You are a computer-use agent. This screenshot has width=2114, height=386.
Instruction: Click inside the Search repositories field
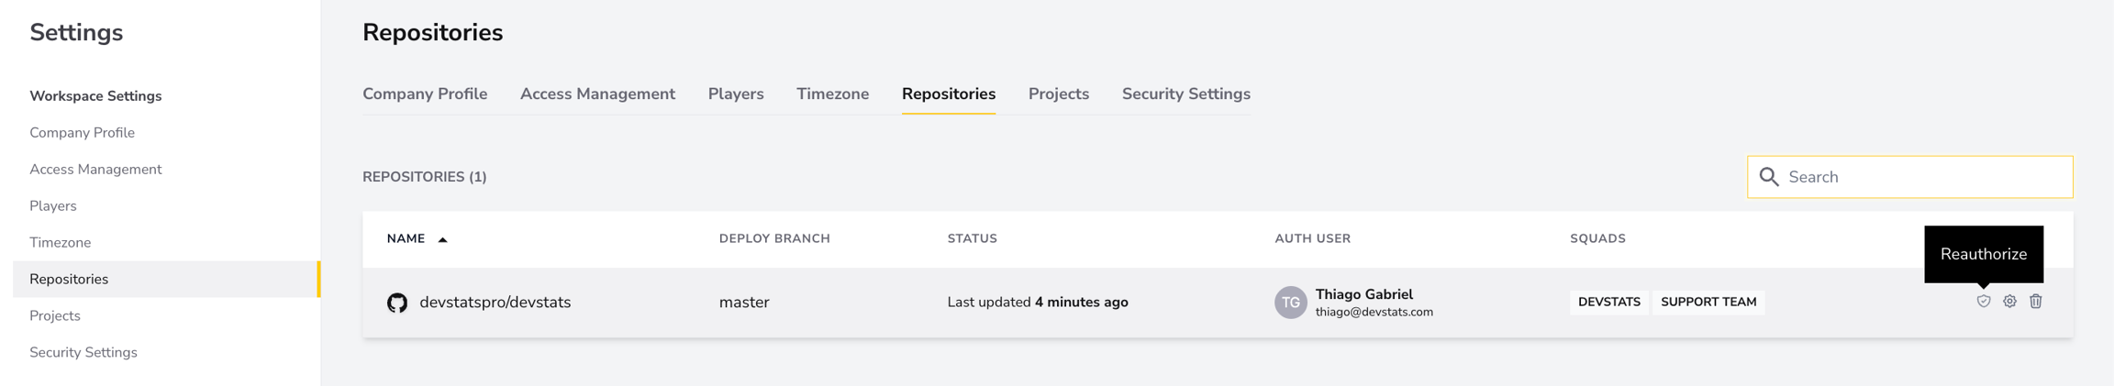click(1909, 177)
